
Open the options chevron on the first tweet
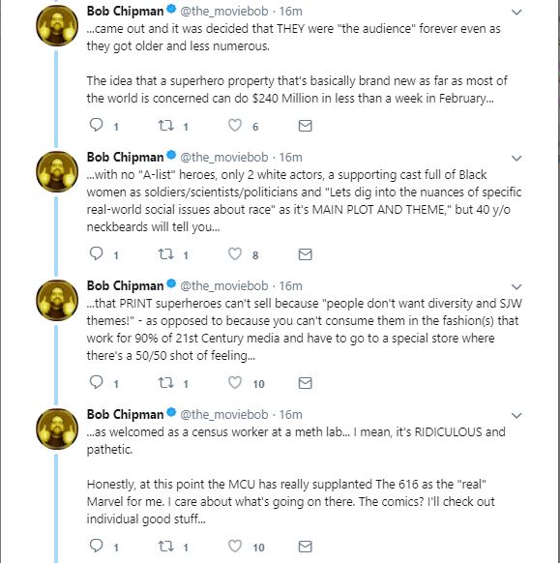coord(516,13)
